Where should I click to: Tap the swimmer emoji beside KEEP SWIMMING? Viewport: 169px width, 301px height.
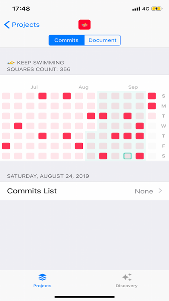(x=11, y=63)
